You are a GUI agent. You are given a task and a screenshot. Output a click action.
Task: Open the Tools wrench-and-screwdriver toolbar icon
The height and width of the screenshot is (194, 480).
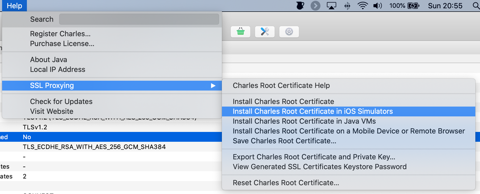[265, 32]
